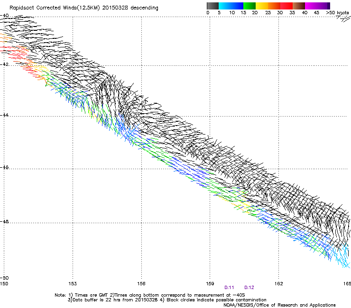This screenshot has height=308, width=351.
Task: Click the legend tick label '45'
Action: pos(316,13)
